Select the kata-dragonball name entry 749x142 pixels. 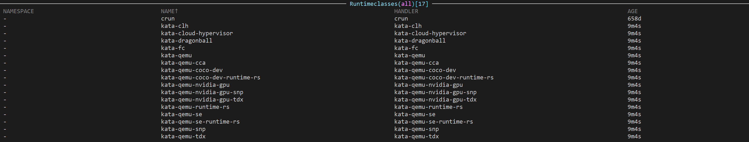click(x=186, y=40)
